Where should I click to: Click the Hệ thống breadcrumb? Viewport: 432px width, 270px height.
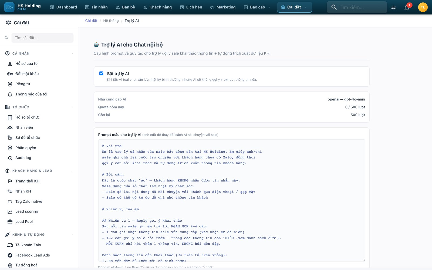111,21
